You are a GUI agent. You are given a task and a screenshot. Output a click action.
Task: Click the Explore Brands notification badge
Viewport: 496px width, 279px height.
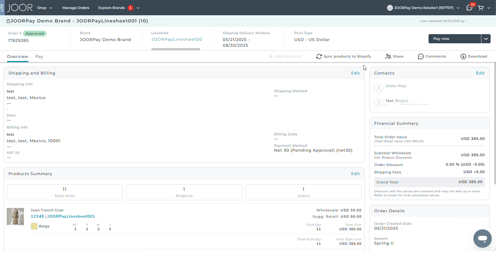(131, 8)
